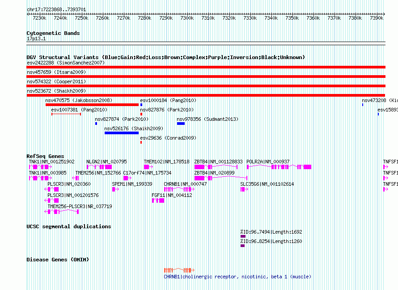Click the 7390k ruler tick label
Viewport: 398px width, 290px height.
pos(377,18)
